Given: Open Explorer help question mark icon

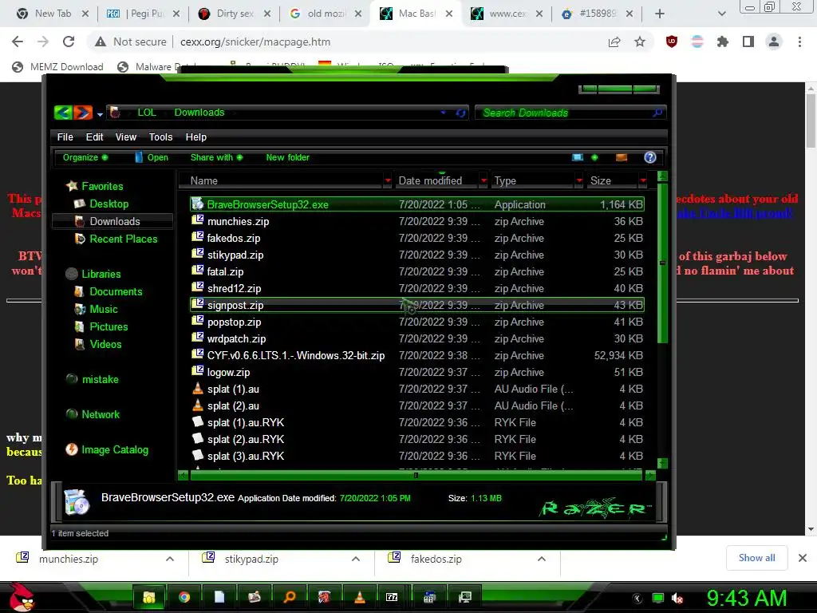Looking at the screenshot, I should [x=649, y=157].
